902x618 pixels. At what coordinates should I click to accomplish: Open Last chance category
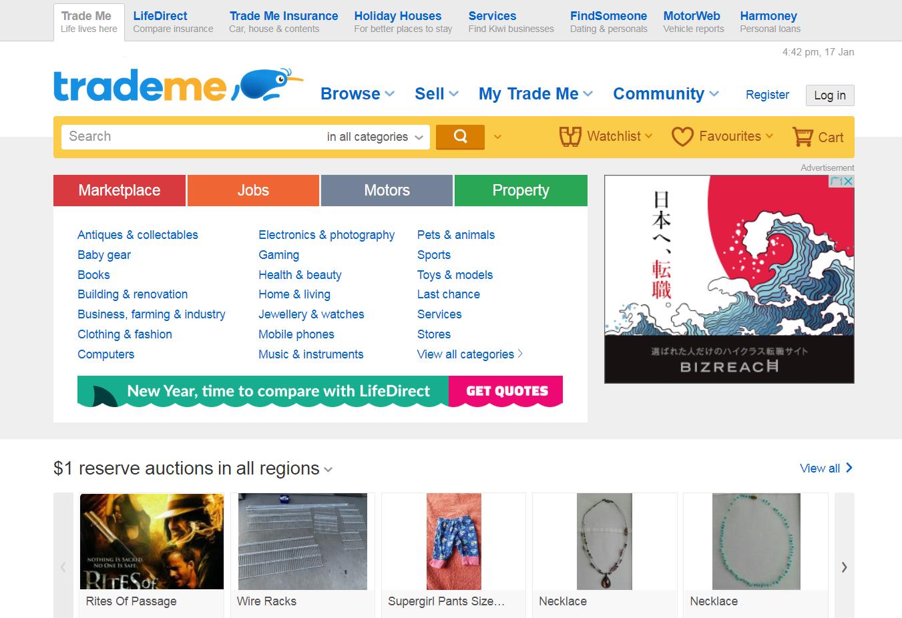pos(449,294)
